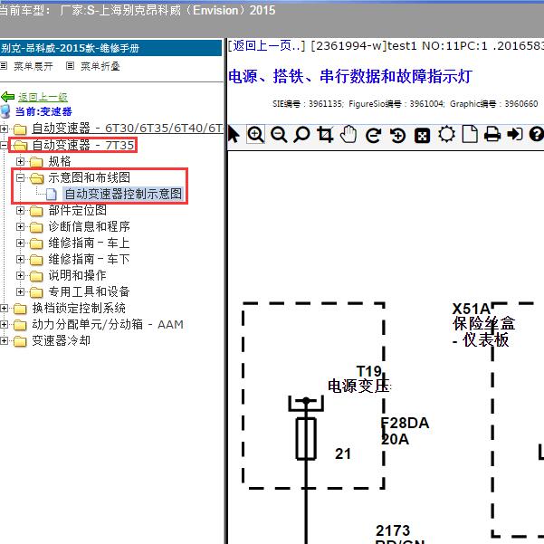Viewport: 544px width, 544px height.
Task: Click the 电源、搭铁、串行数据和故障指示灯 heading
Action: 350,76
